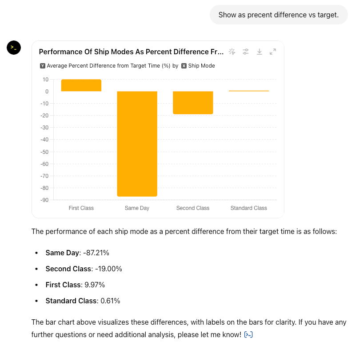
Task: Download the ship modes chart
Action: (259, 52)
